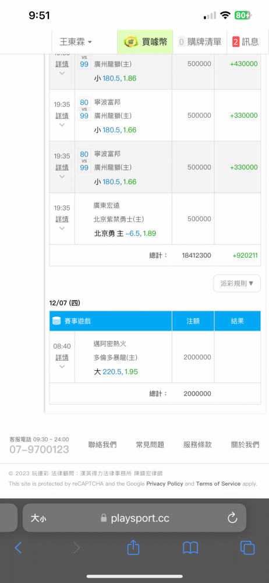Open 訊息 messages tab
Screen dimensions: 269x583
pos(246,41)
